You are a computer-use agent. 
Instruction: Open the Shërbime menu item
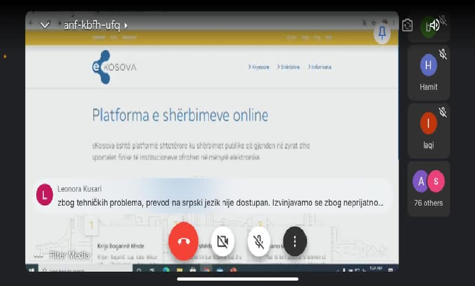pos(289,67)
